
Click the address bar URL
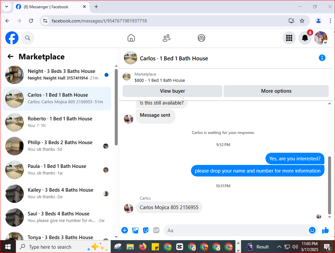tap(99, 21)
